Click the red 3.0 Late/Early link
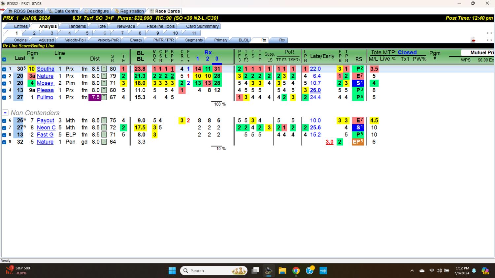 [x=329, y=142]
